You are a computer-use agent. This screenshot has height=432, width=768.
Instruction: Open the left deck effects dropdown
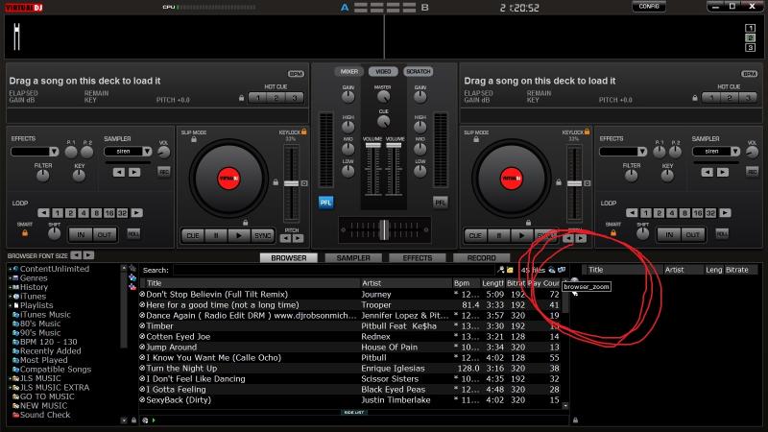tap(35, 152)
